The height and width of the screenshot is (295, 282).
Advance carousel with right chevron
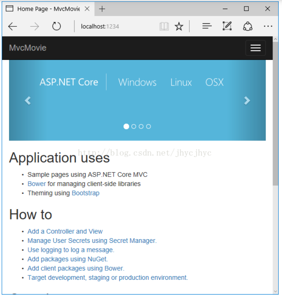click(x=247, y=101)
